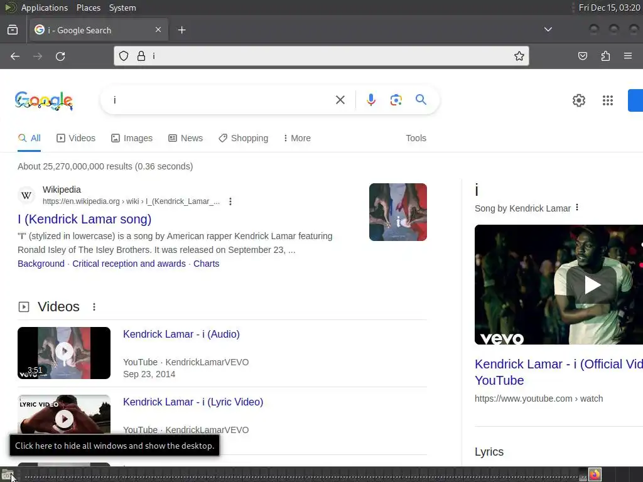Submit search with the magnifier icon
The height and width of the screenshot is (482, 643).
pyautogui.click(x=421, y=100)
